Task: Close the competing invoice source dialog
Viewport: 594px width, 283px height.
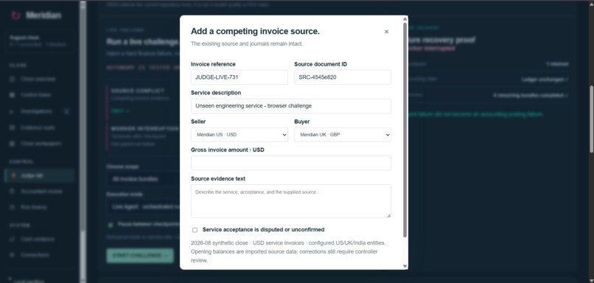Action: point(386,32)
